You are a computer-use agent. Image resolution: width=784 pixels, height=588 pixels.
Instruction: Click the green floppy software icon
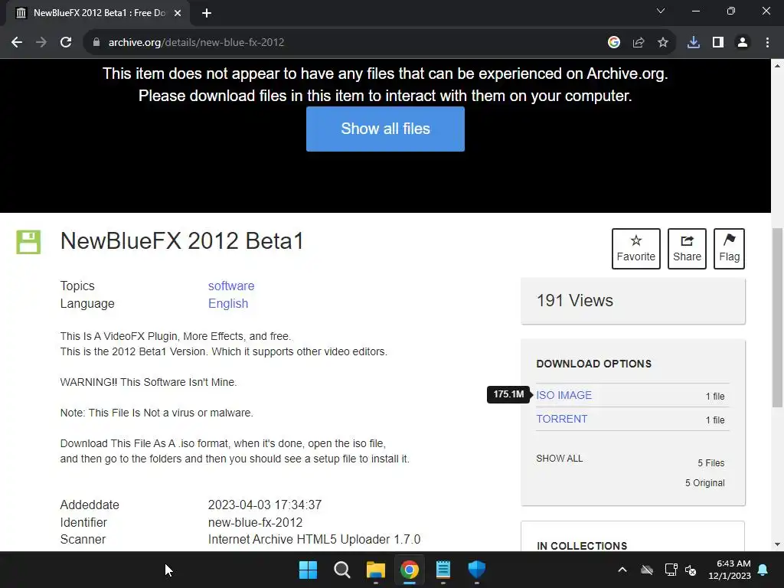pos(28,242)
